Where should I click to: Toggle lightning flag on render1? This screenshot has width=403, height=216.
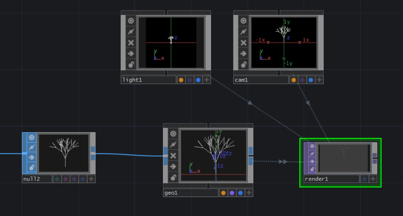click(x=312, y=154)
